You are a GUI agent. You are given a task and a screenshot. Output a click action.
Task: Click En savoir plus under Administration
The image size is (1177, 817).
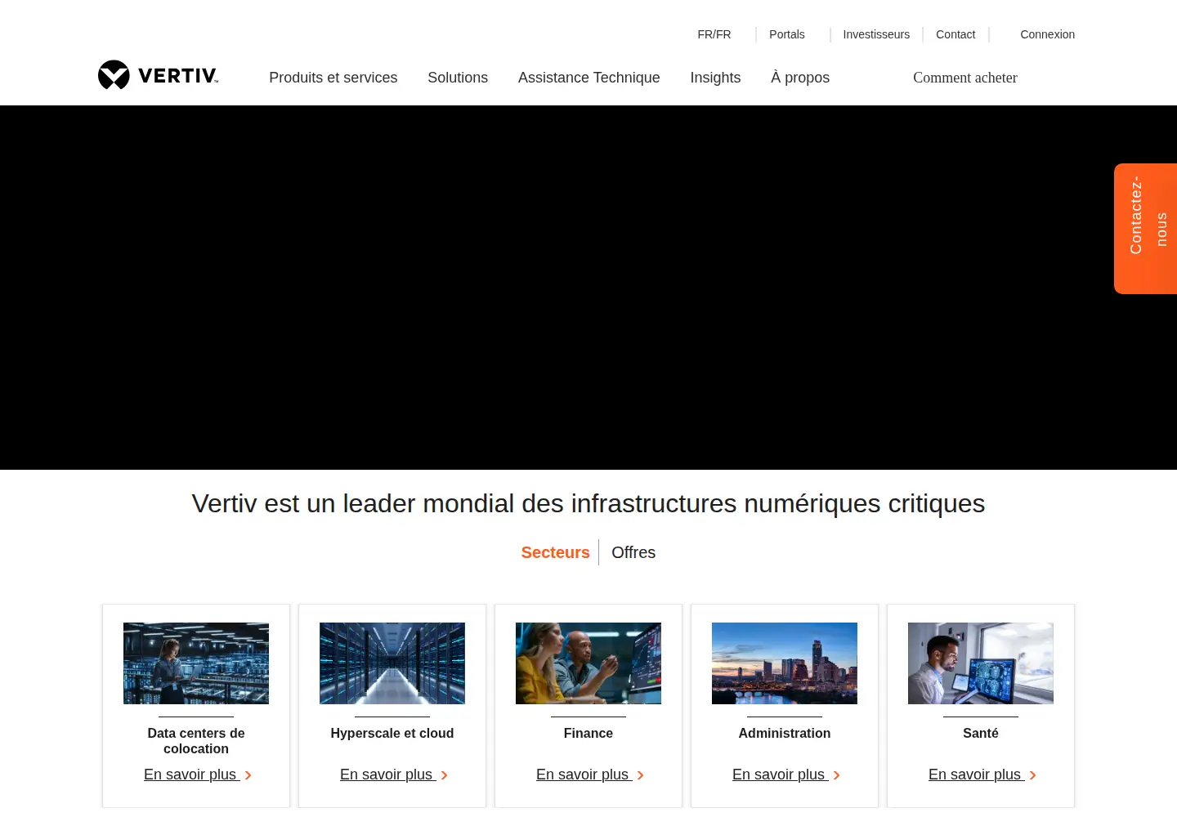tap(786, 775)
